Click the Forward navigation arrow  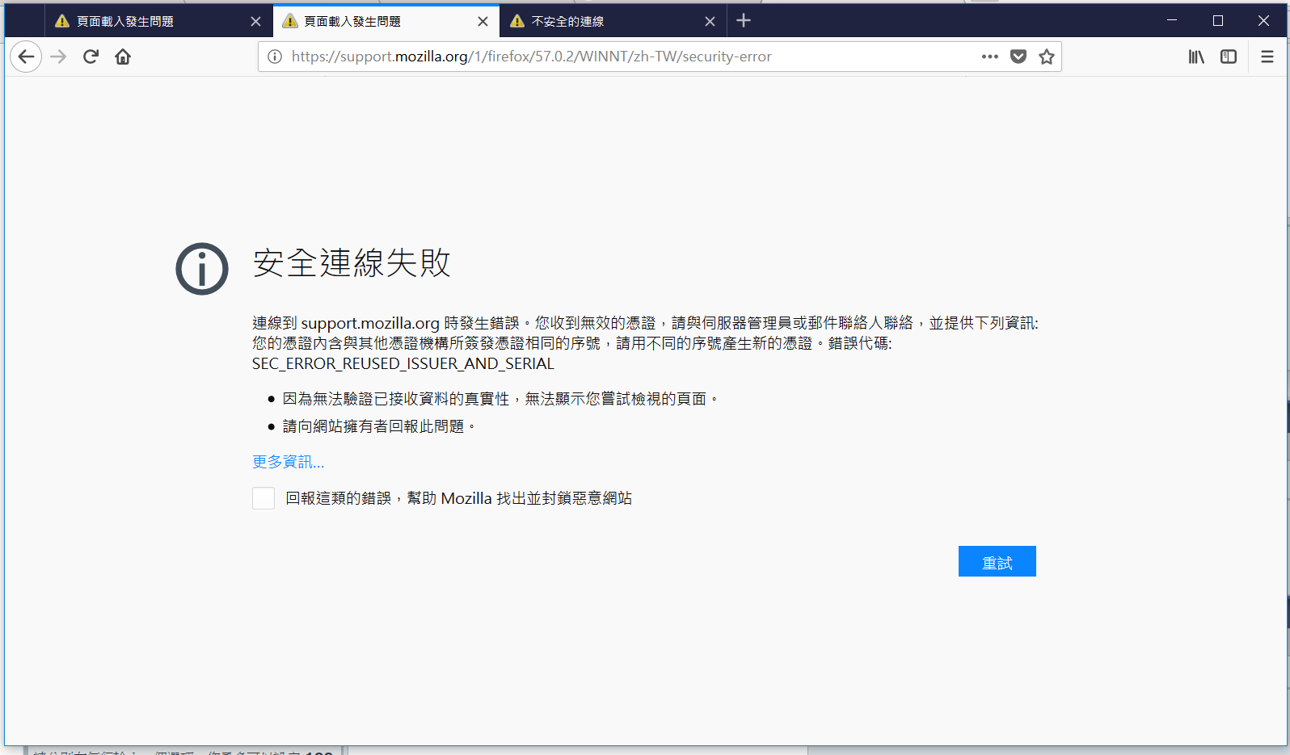pyautogui.click(x=58, y=57)
